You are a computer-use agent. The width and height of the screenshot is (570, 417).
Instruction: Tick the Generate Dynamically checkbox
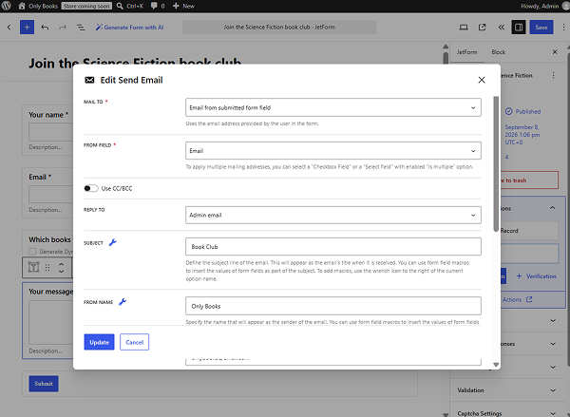[x=32, y=251]
